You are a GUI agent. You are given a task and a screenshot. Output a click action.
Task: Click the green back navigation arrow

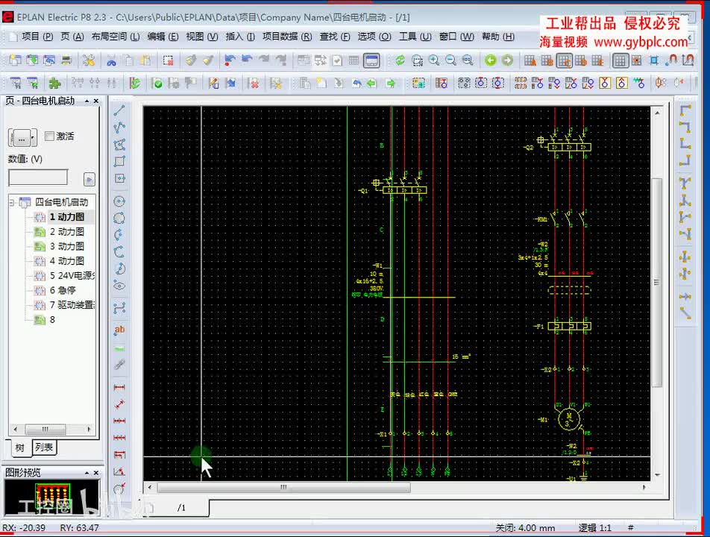coord(491,60)
